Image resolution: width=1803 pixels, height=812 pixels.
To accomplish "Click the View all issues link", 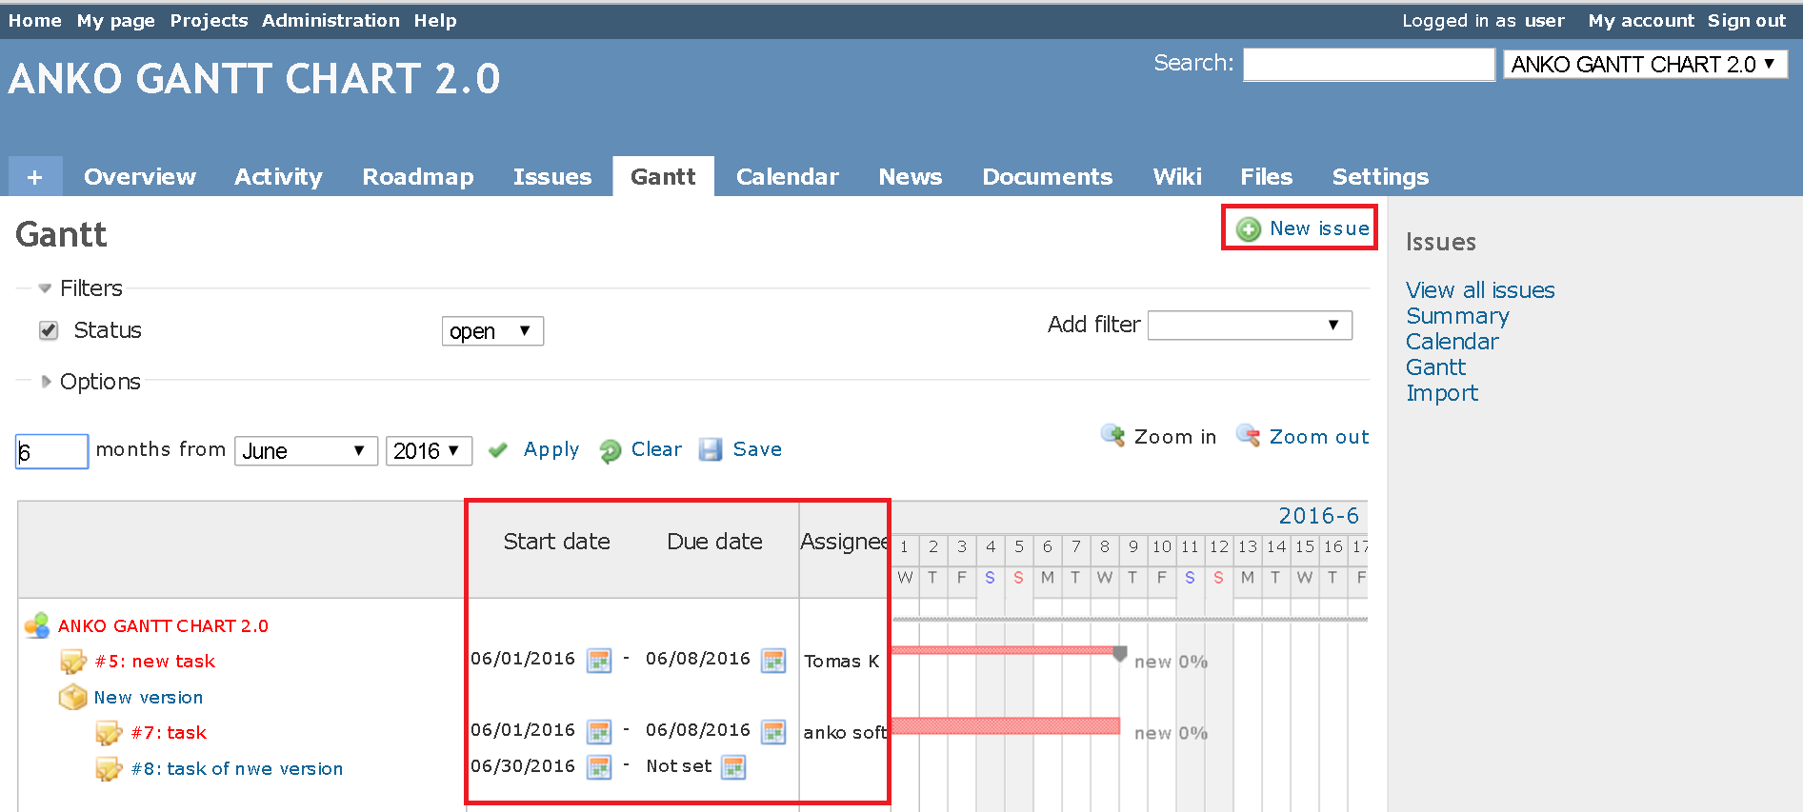I will [x=1479, y=290].
